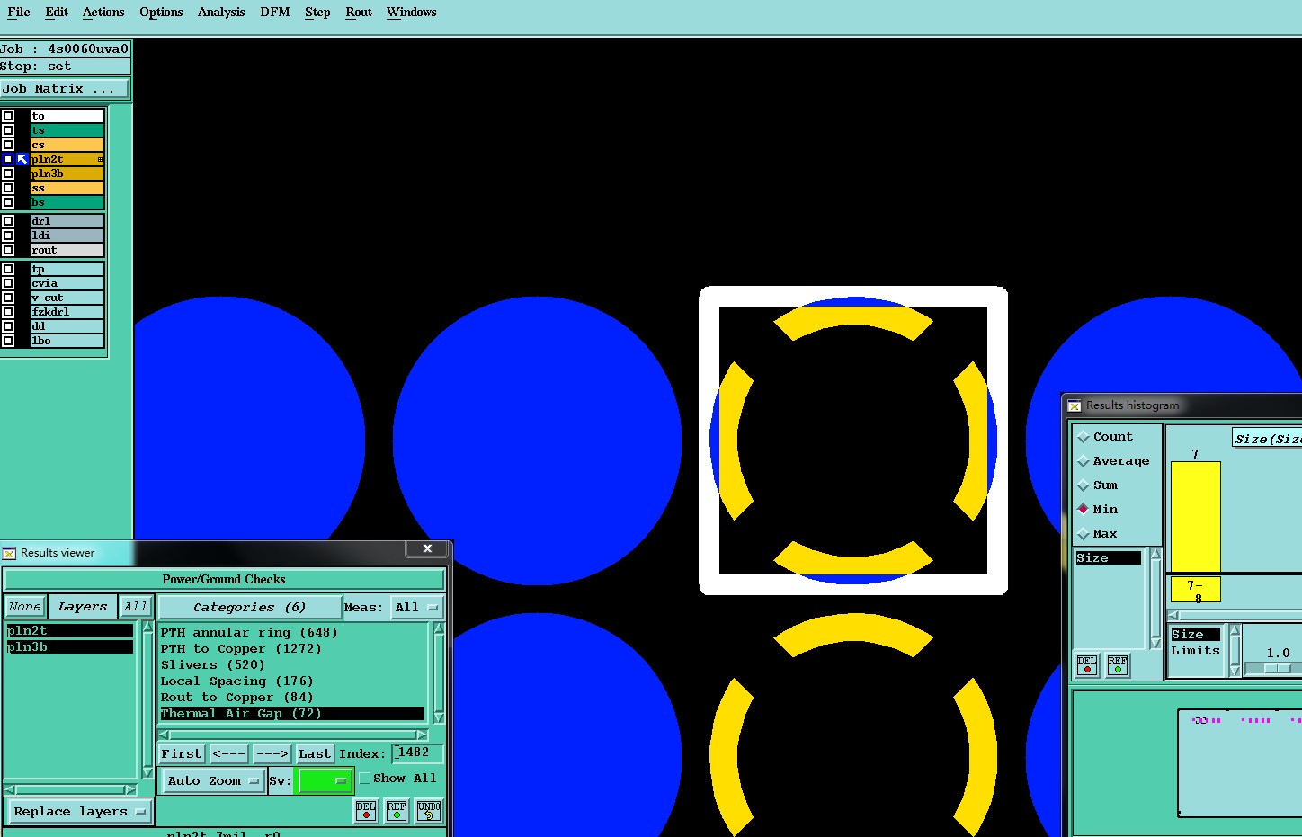Click the yellow 7 histogram bar

[x=1195, y=517]
